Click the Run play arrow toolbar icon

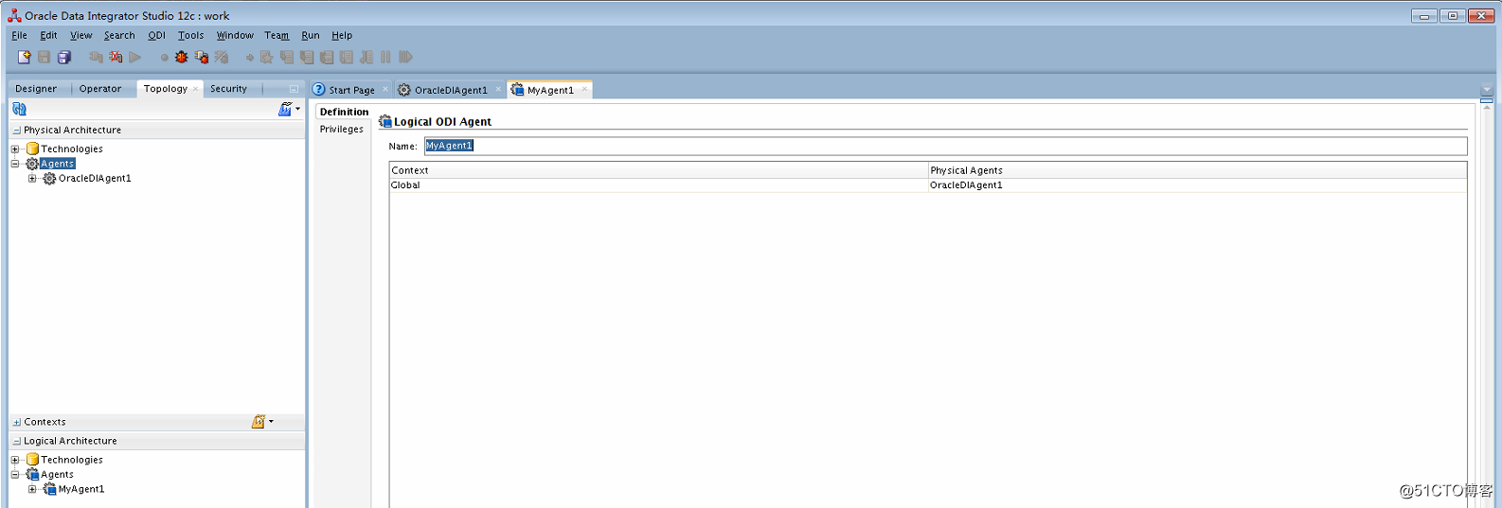point(135,57)
